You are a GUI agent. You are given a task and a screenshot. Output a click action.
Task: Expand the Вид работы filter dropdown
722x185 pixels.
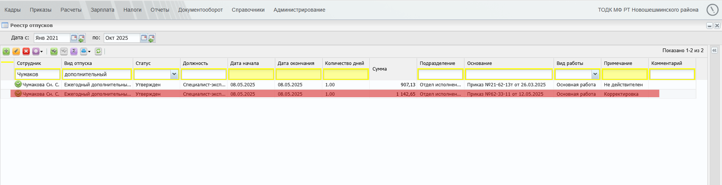[x=595, y=74]
